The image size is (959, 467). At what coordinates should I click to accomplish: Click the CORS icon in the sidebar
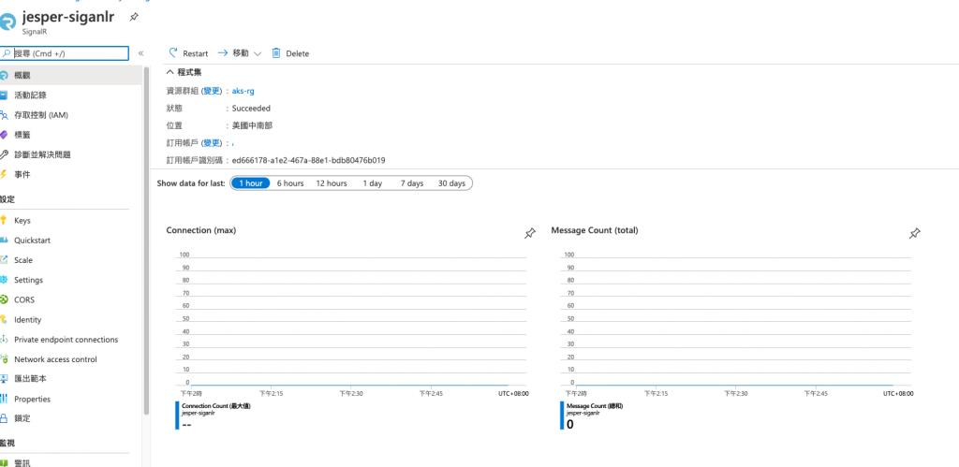[x=5, y=299]
